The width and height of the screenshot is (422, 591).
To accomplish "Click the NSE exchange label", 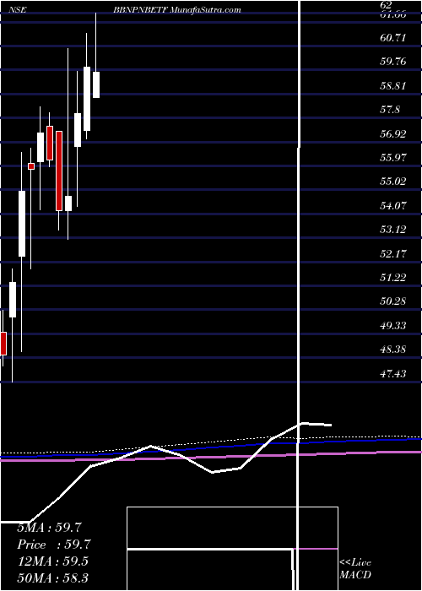I will tap(18, 10).
